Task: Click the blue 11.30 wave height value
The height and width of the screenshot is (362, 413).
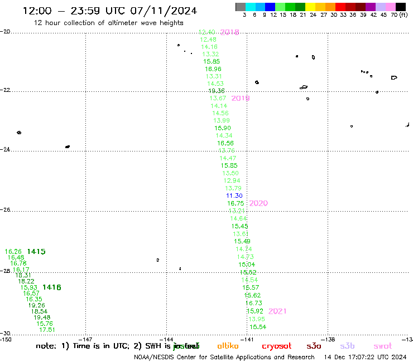Action: 234,195
